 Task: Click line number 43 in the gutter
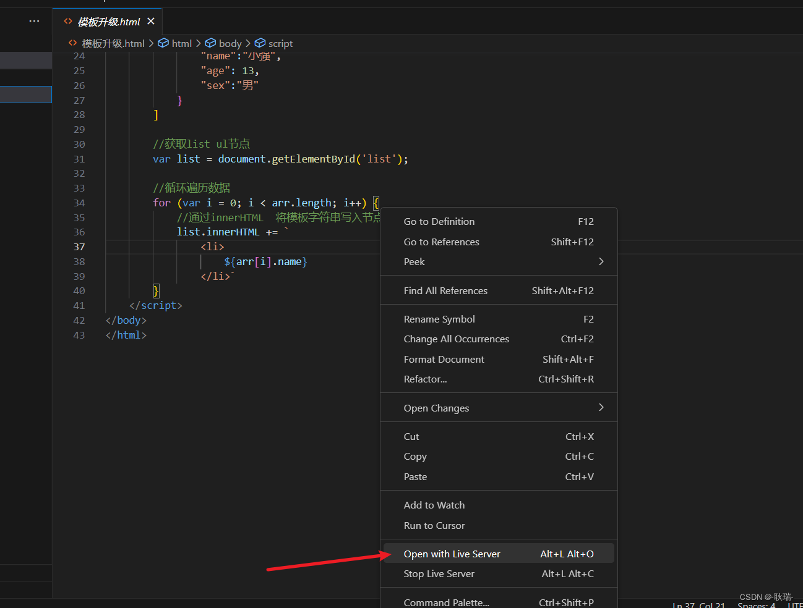pyautogui.click(x=79, y=335)
